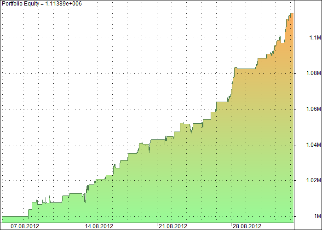Click the flat starting segment of equity line
The width and height of the screenshot is (322, 230).
click(x=15, y=216)
